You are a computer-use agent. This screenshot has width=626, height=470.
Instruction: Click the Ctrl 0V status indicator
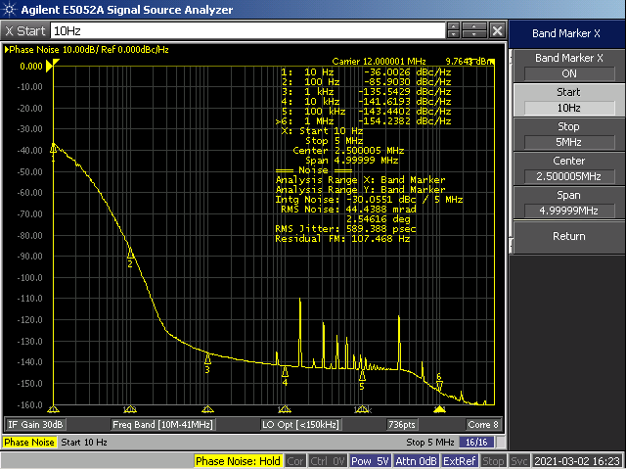[327, 461]
